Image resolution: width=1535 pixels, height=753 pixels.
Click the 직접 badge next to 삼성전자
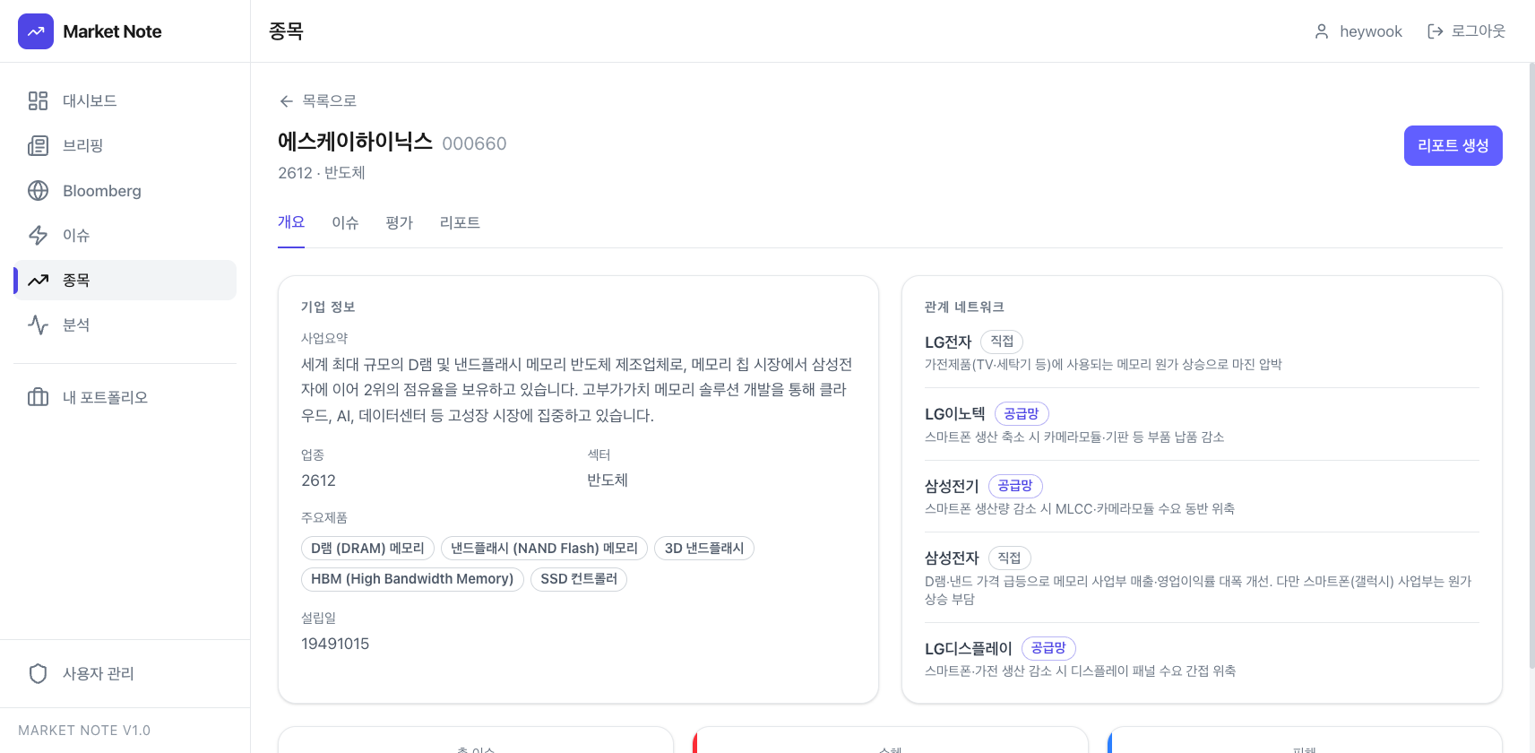pyautogui.click(x=1009, y=558)
